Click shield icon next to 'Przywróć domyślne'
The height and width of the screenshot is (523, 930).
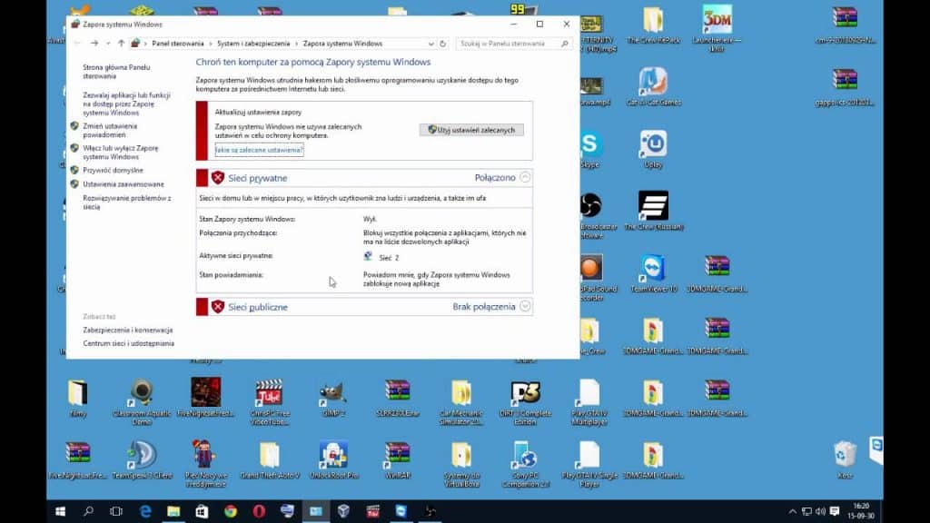coord(74,170)
